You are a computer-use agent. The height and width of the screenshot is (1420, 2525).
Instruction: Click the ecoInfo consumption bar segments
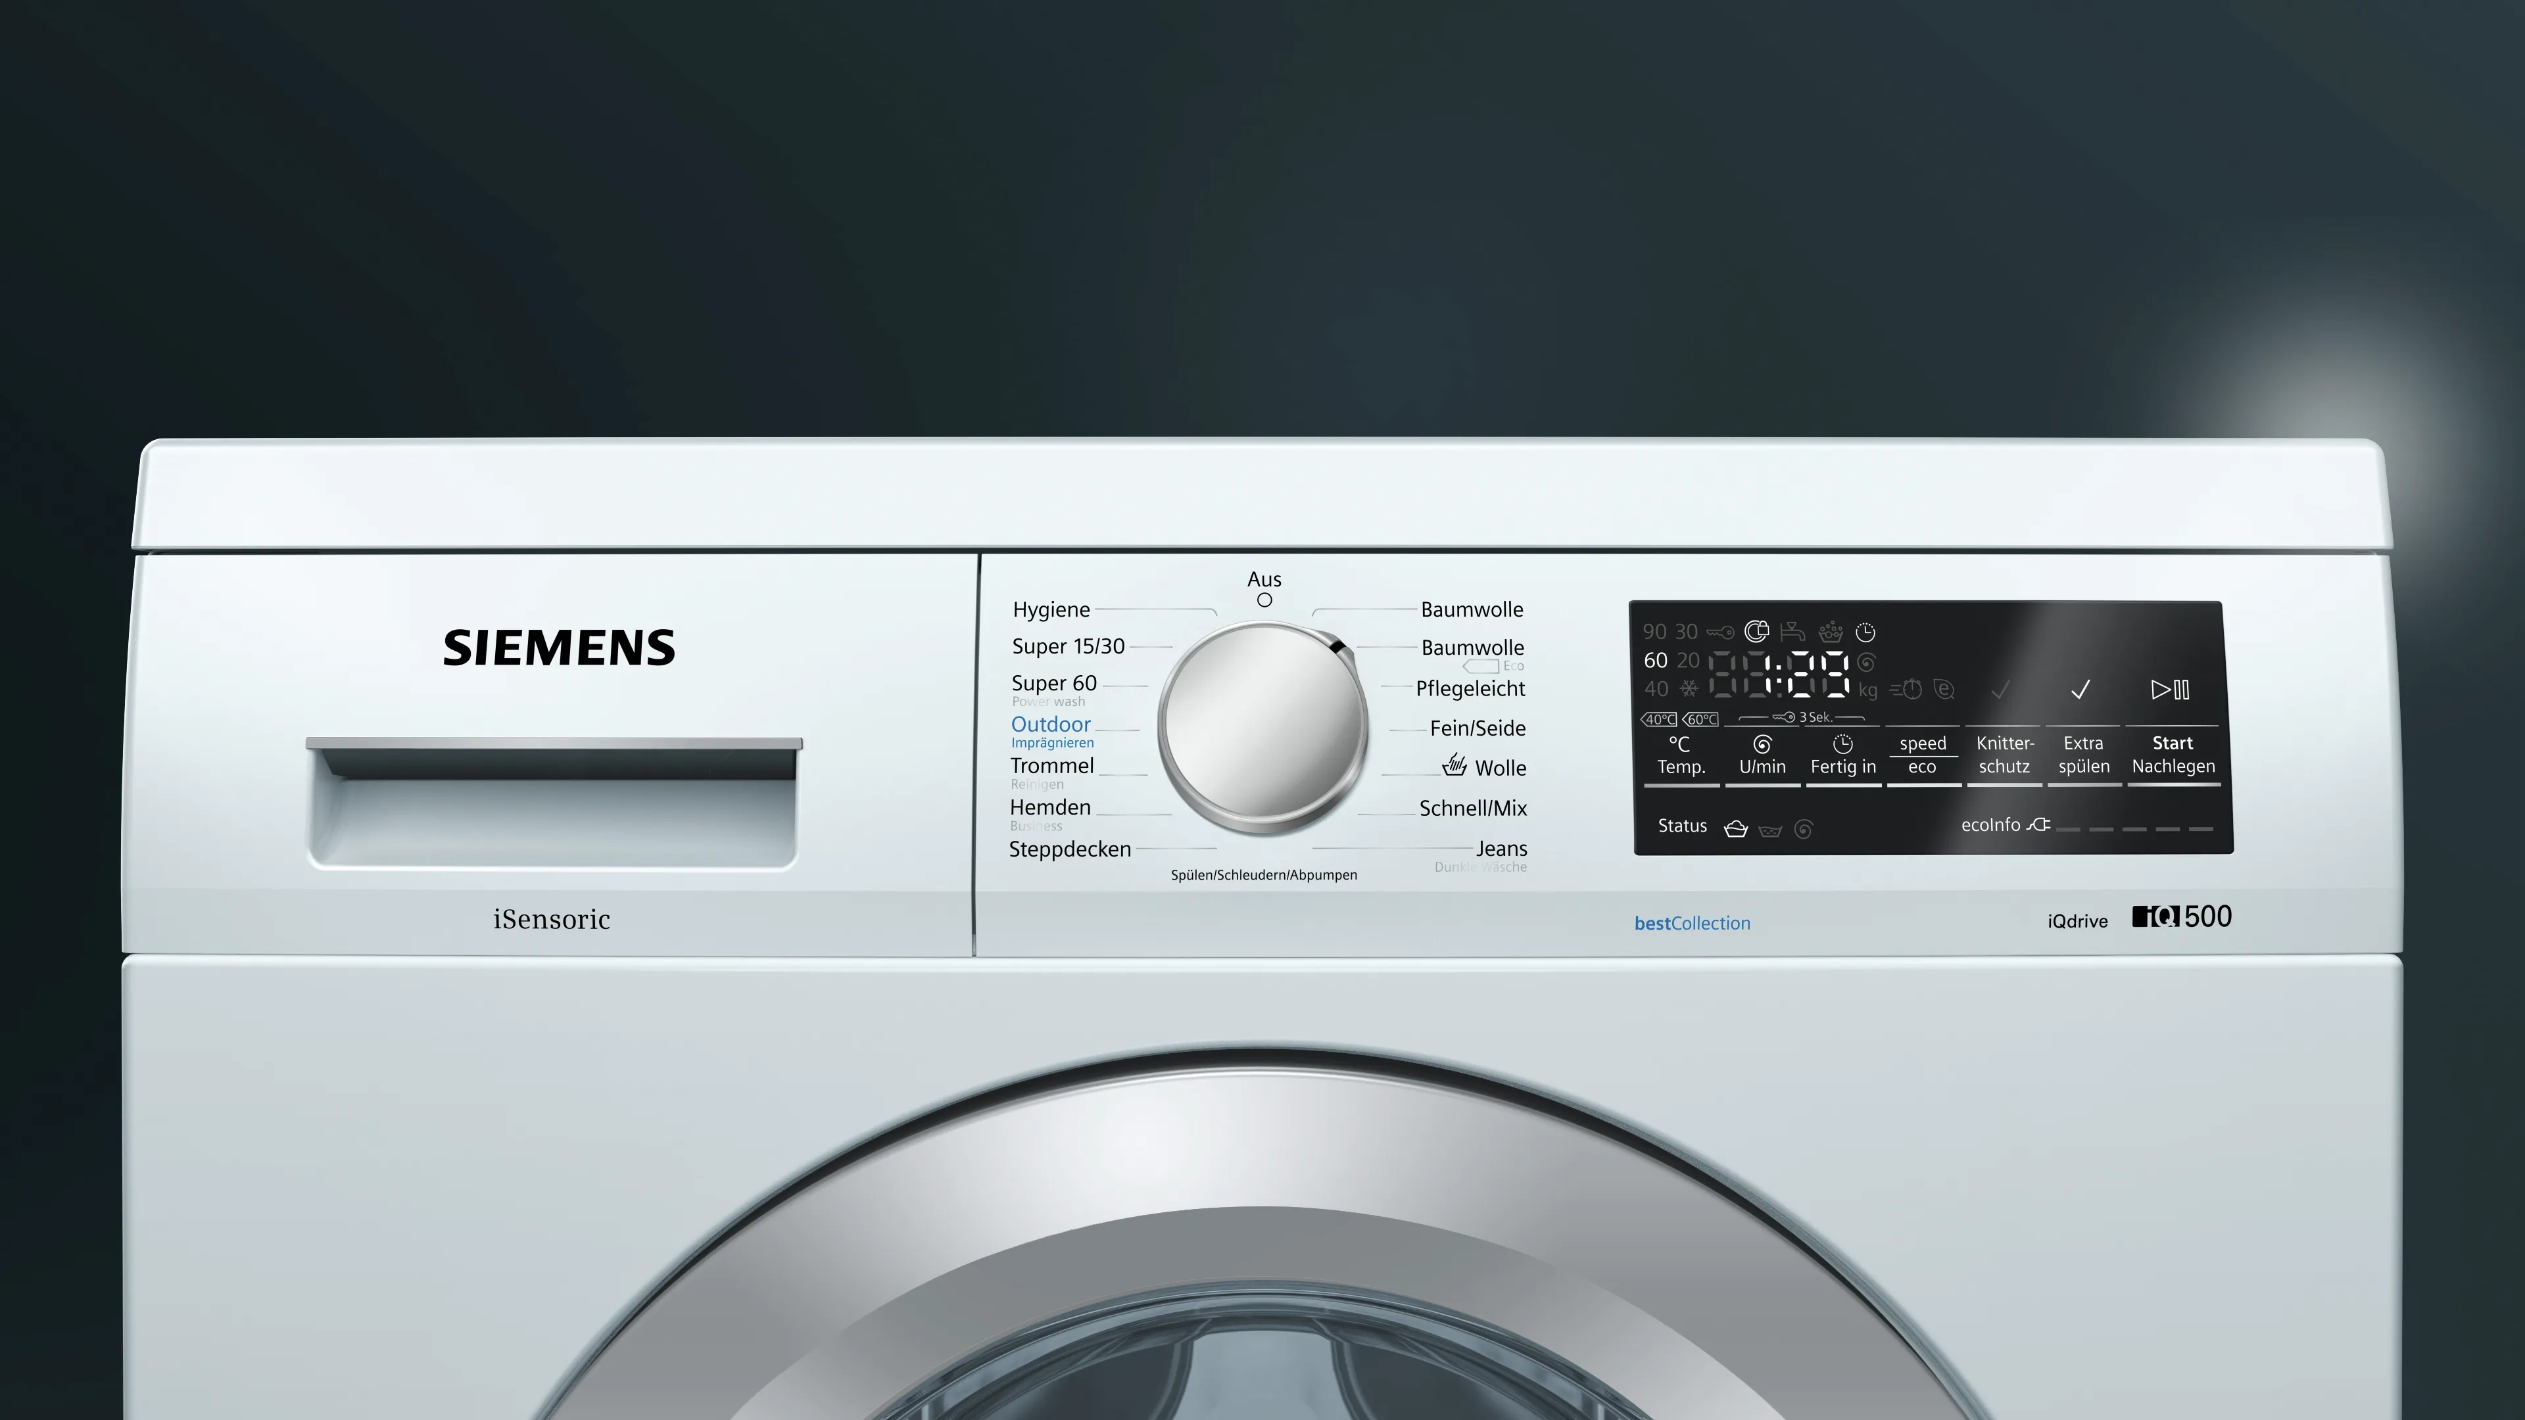point(2134,829)
